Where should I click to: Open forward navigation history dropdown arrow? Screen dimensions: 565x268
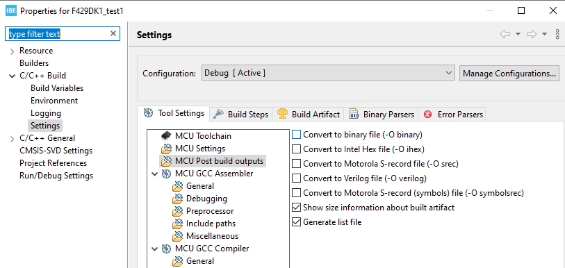click(544, 34)
